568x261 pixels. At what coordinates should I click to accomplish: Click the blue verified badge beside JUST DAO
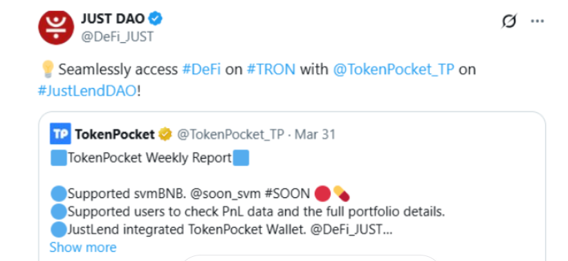click(x=156, y=19)
